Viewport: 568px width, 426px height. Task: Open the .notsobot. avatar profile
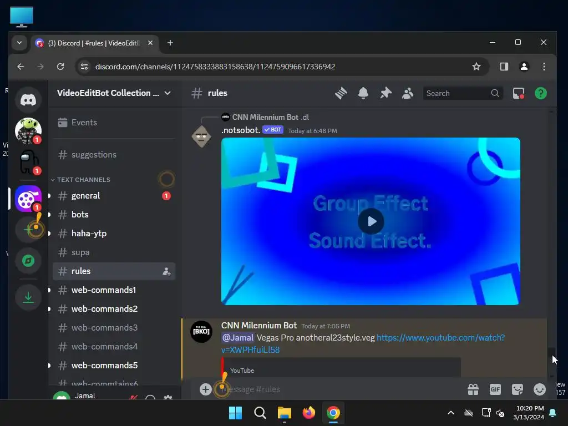(x=201, y=136)
